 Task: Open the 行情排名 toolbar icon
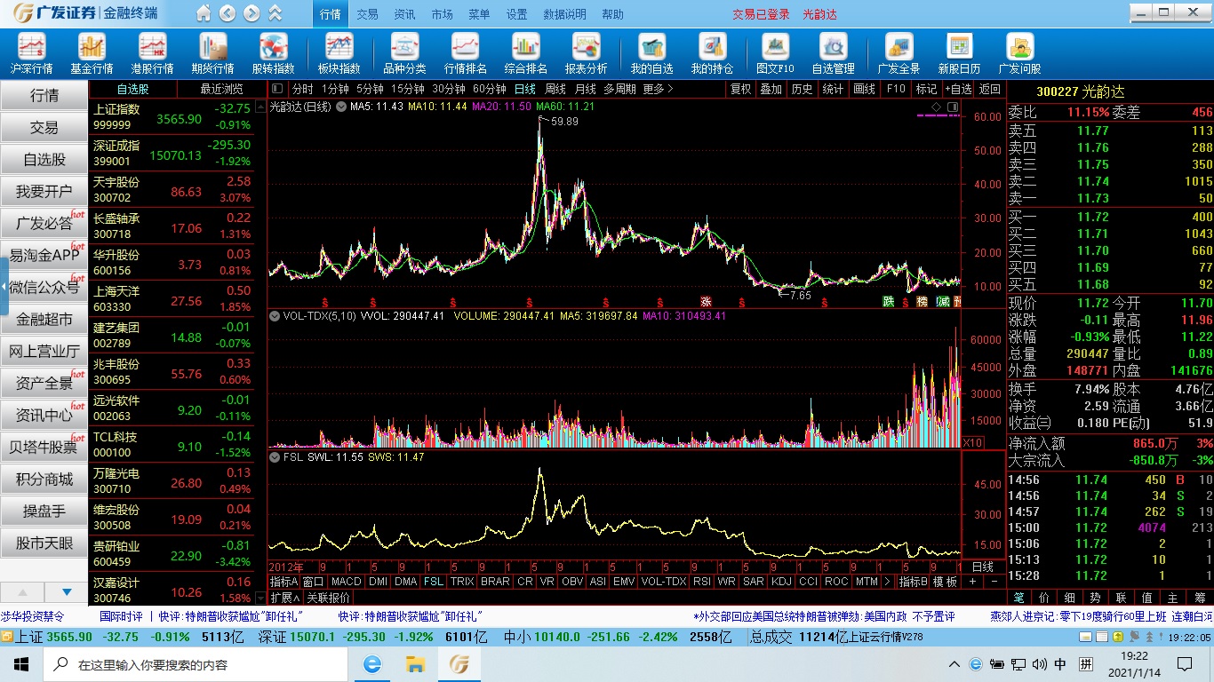[x=465, y=54]
